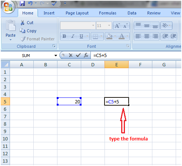Expand the Paste options arrow

pos(10,40)
